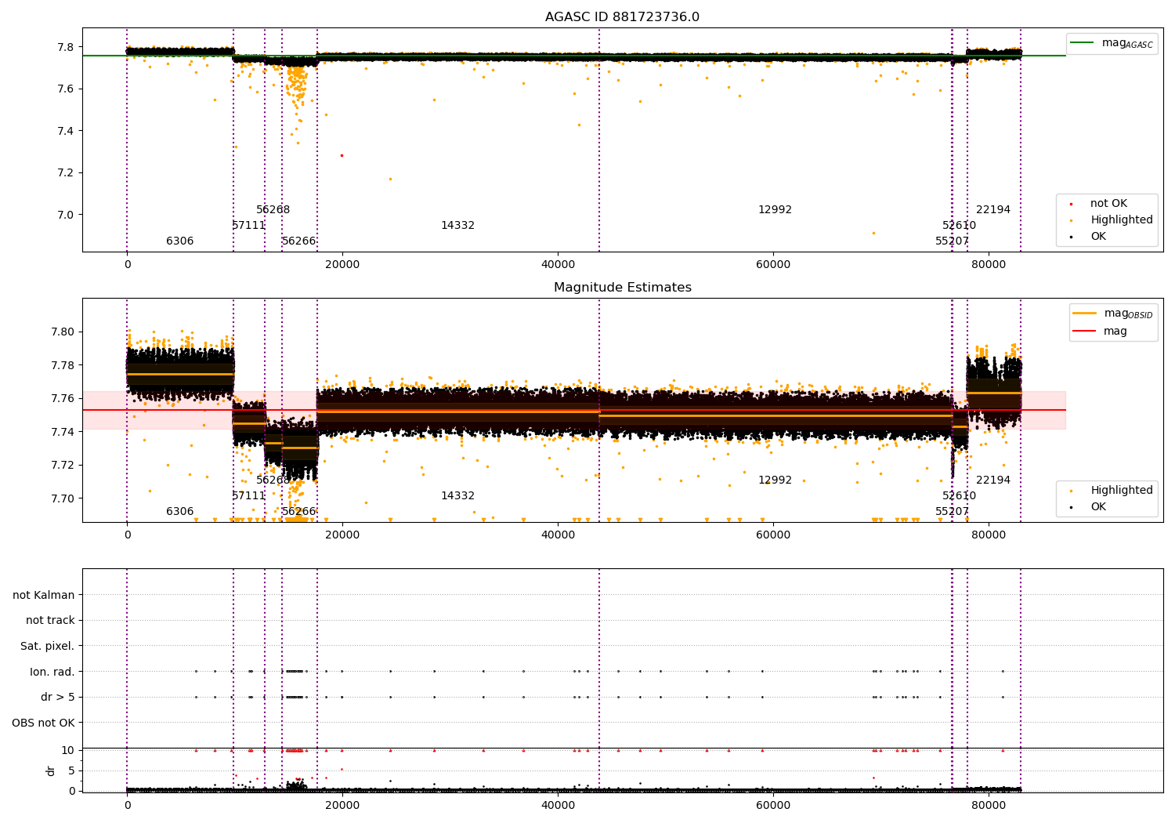Click obsid label '55207' in Magnitude Estimates plot

952,512
